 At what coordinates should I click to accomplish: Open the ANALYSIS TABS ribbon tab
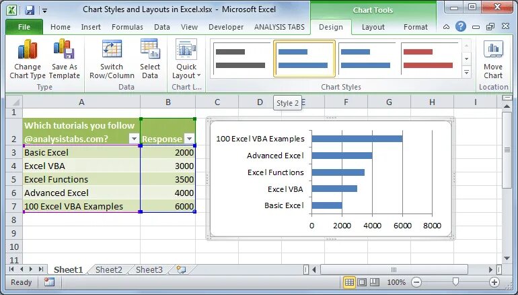tap(279, 27)
